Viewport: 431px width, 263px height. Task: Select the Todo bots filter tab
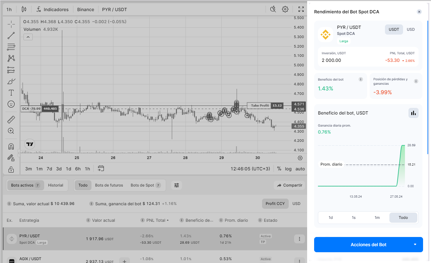point(83,185)
